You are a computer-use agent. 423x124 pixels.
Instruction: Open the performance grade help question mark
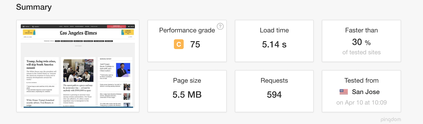220,26
